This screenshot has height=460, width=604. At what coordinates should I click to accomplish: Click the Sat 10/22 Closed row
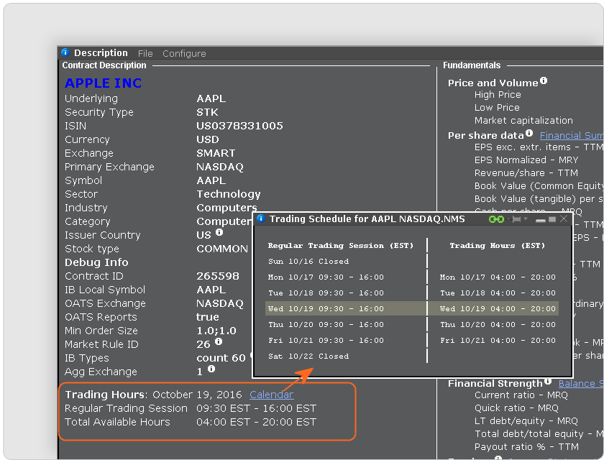pos(308,356)
